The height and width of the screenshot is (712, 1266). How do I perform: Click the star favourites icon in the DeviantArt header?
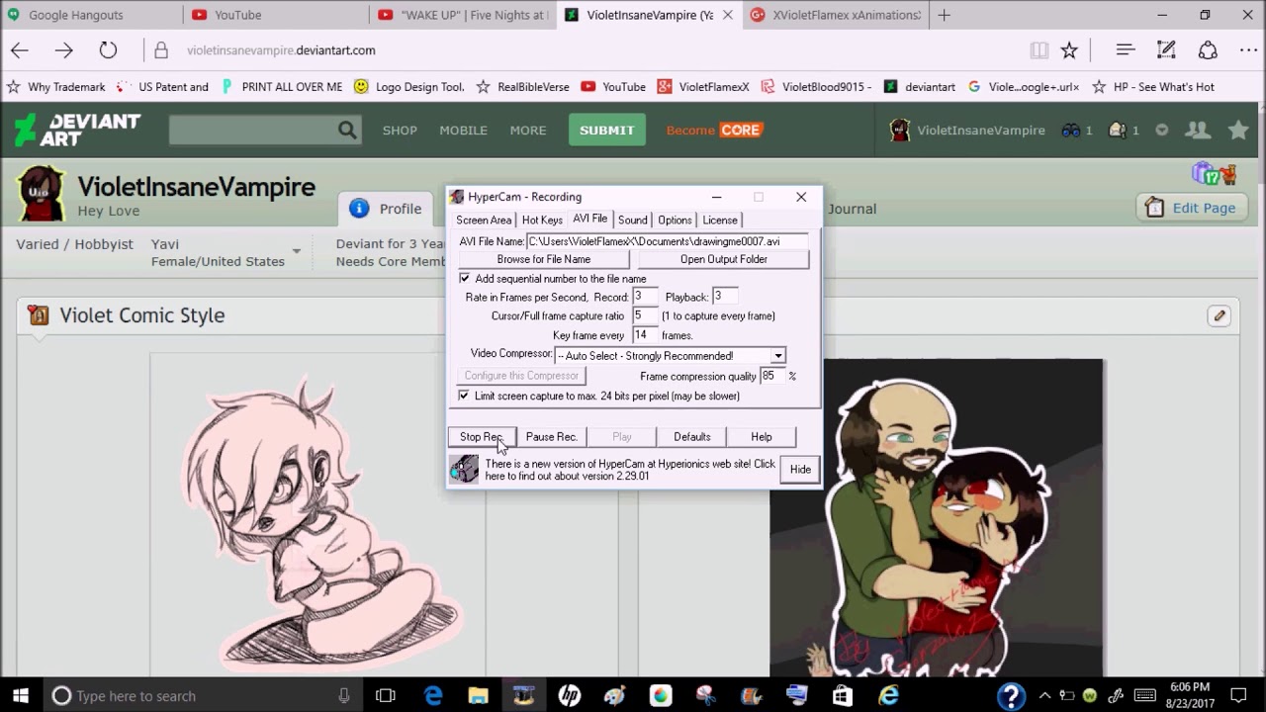click(x=1238, y=130)
